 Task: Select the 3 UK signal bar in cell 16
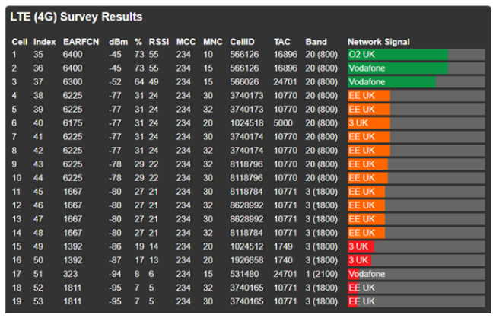tap(416, 260)
